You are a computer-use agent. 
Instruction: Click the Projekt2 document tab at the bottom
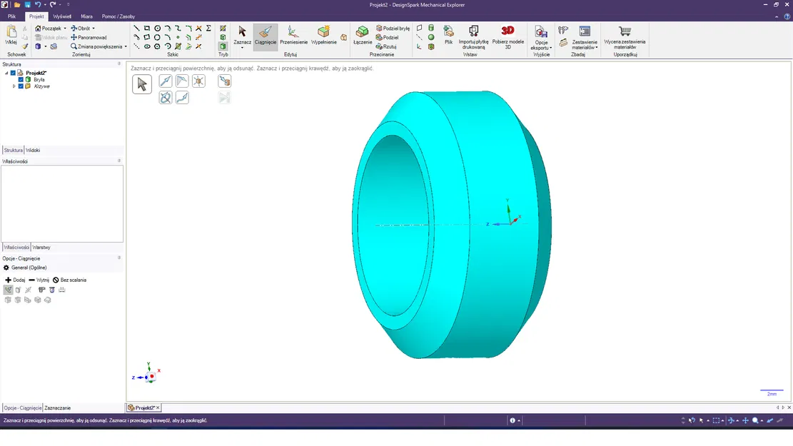click(144, 407)
